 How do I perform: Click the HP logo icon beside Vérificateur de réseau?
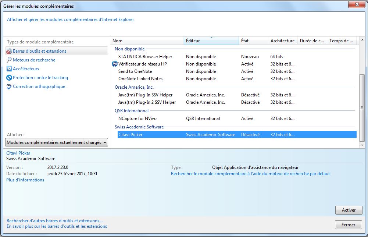click(115, 64)
